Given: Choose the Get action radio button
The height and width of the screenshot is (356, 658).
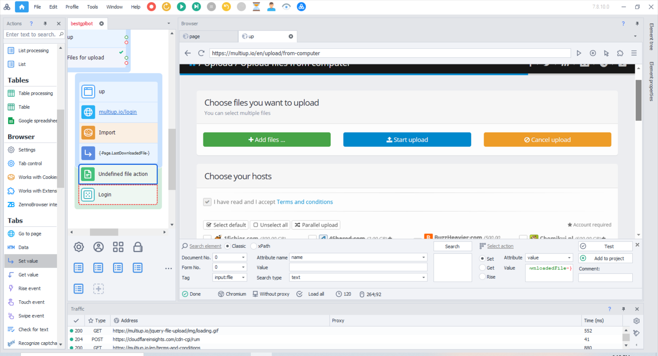Looking at the screenshot, I should coord(482,268).
